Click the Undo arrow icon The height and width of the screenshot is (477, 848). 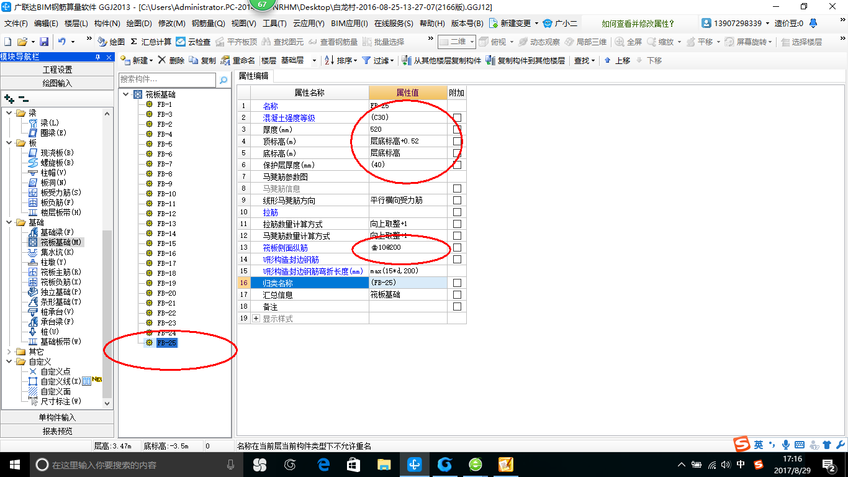coord(62,42)
